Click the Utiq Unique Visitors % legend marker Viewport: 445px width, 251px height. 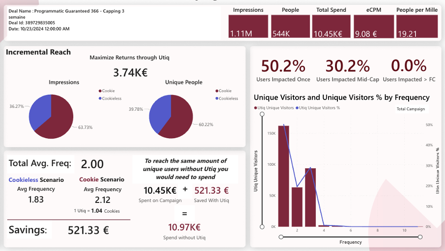pyautogui.click(x=298, y=107)
